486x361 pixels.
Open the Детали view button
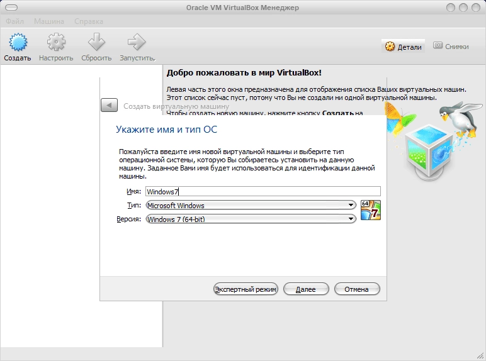point(403,47)
